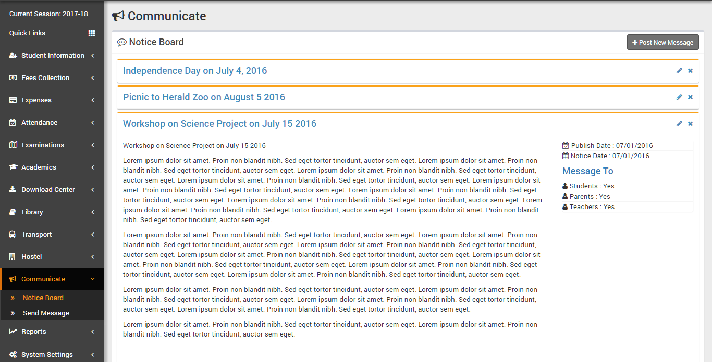Delete the Workshop on Science Project notice
This screenshot has height=362, width=712.
[x=690, y=124]
